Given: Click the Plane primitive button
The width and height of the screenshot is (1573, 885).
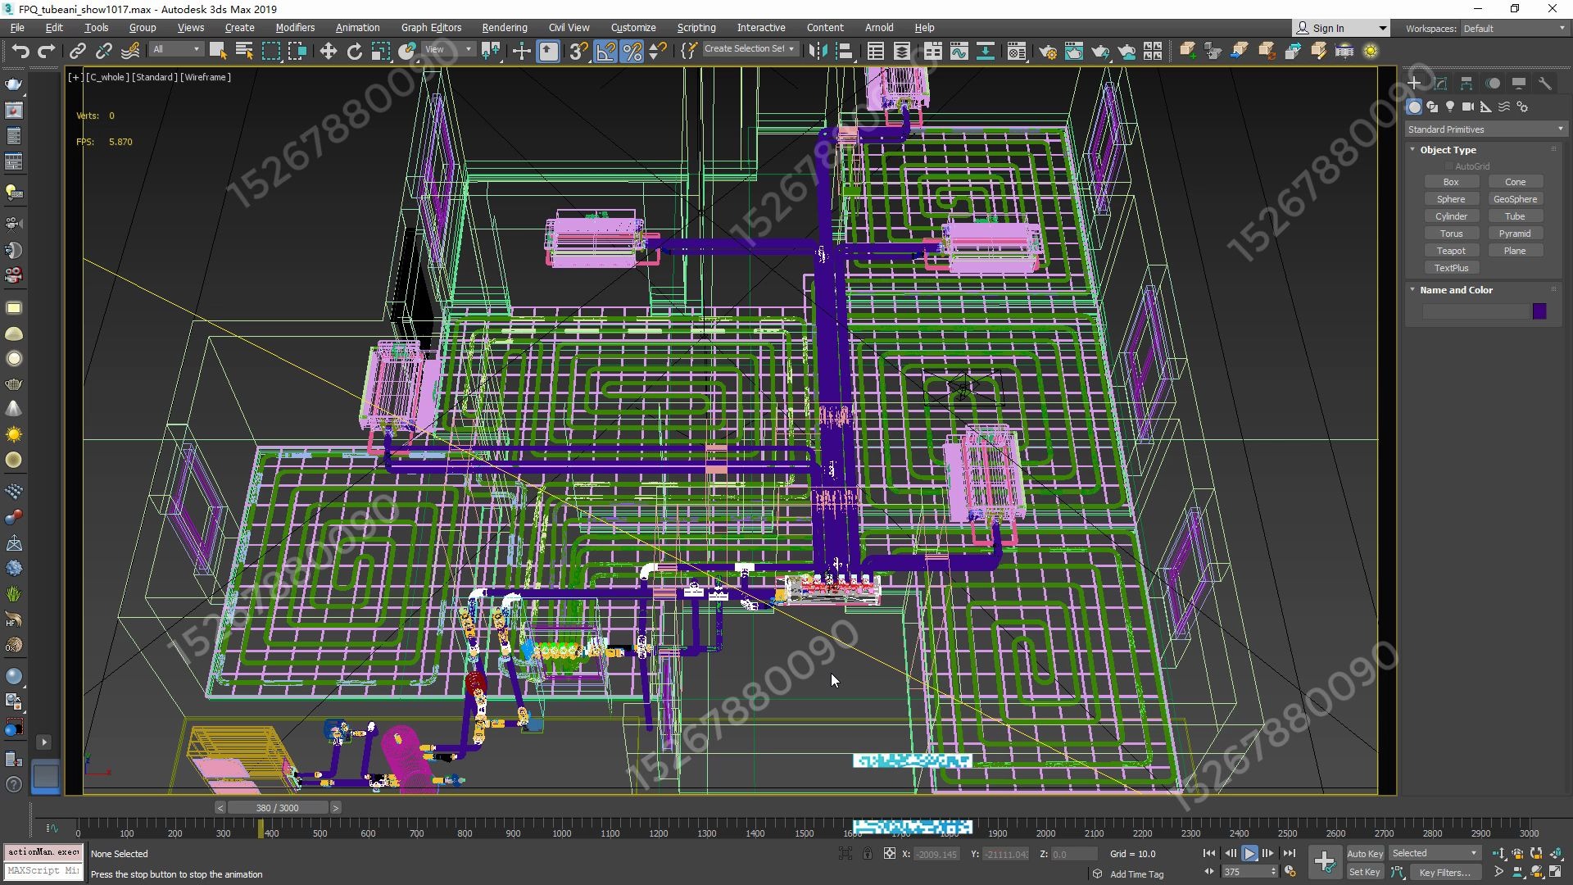Looking at the screenshot, I should pyautogui.click(x=1515, y=251).
